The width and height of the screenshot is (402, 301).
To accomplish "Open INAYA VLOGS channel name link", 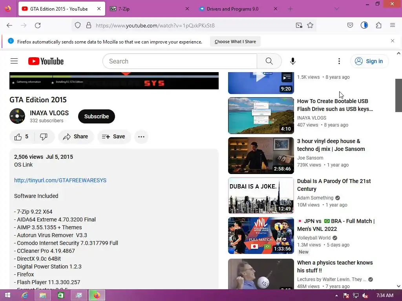I will point(49,113).
